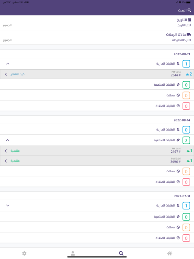Click blue count badge 1 under 2022-08-21
The width and height of the screenshot is (194, 259).
[x=186, y=64]
